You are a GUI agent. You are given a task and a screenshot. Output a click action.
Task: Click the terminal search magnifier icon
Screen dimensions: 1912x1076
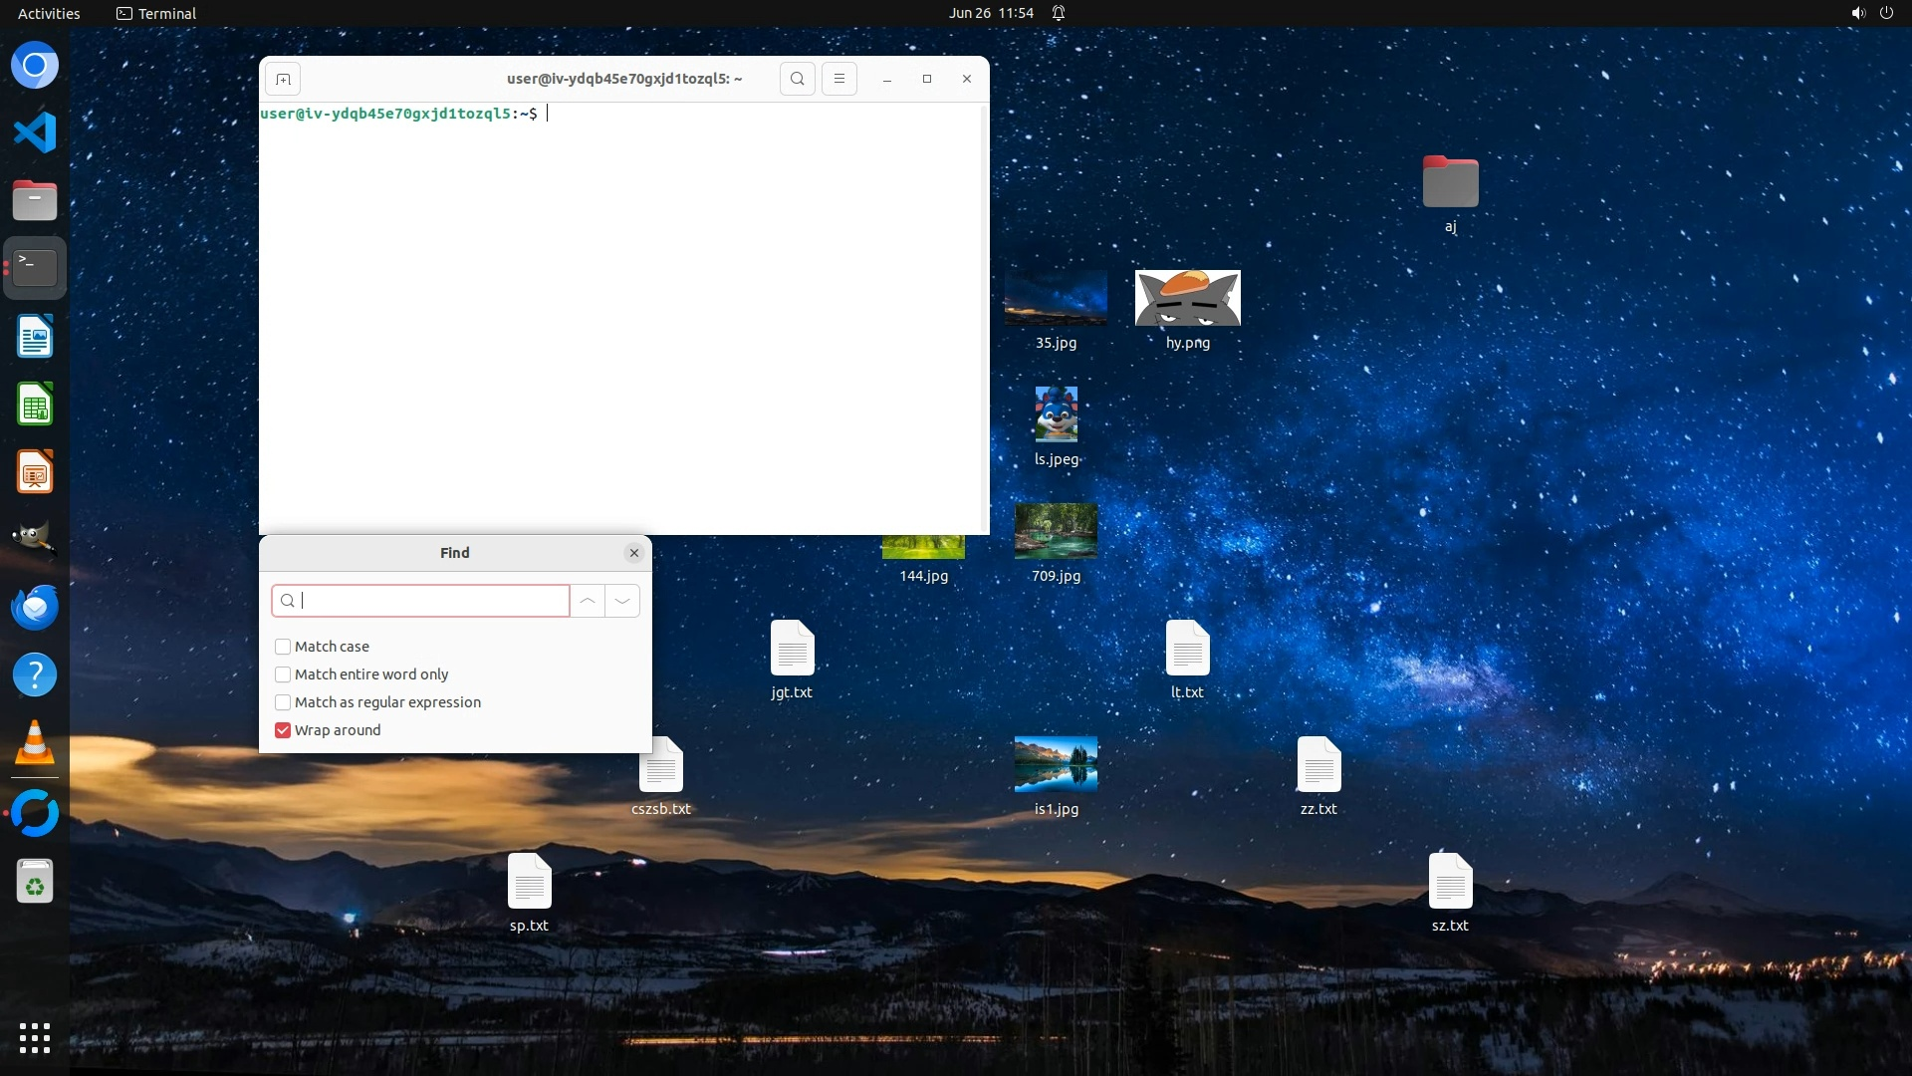click(x=797, y=79)
